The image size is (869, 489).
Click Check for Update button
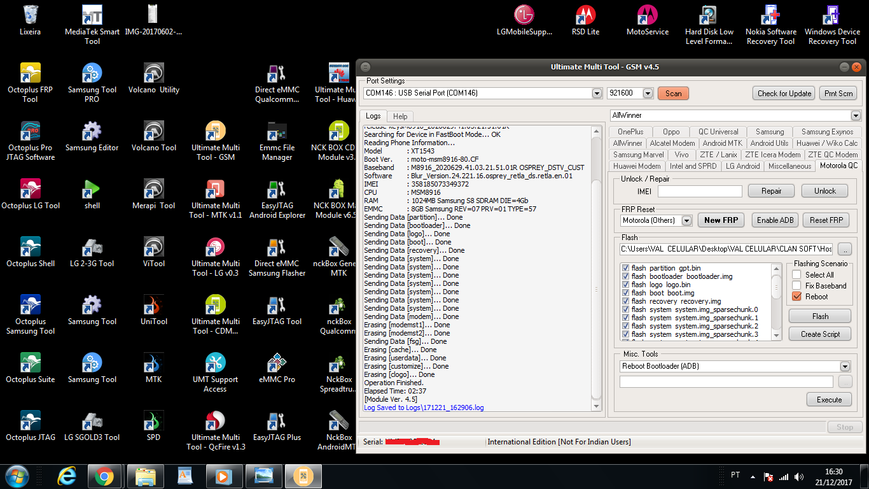(x=784, y=93)
